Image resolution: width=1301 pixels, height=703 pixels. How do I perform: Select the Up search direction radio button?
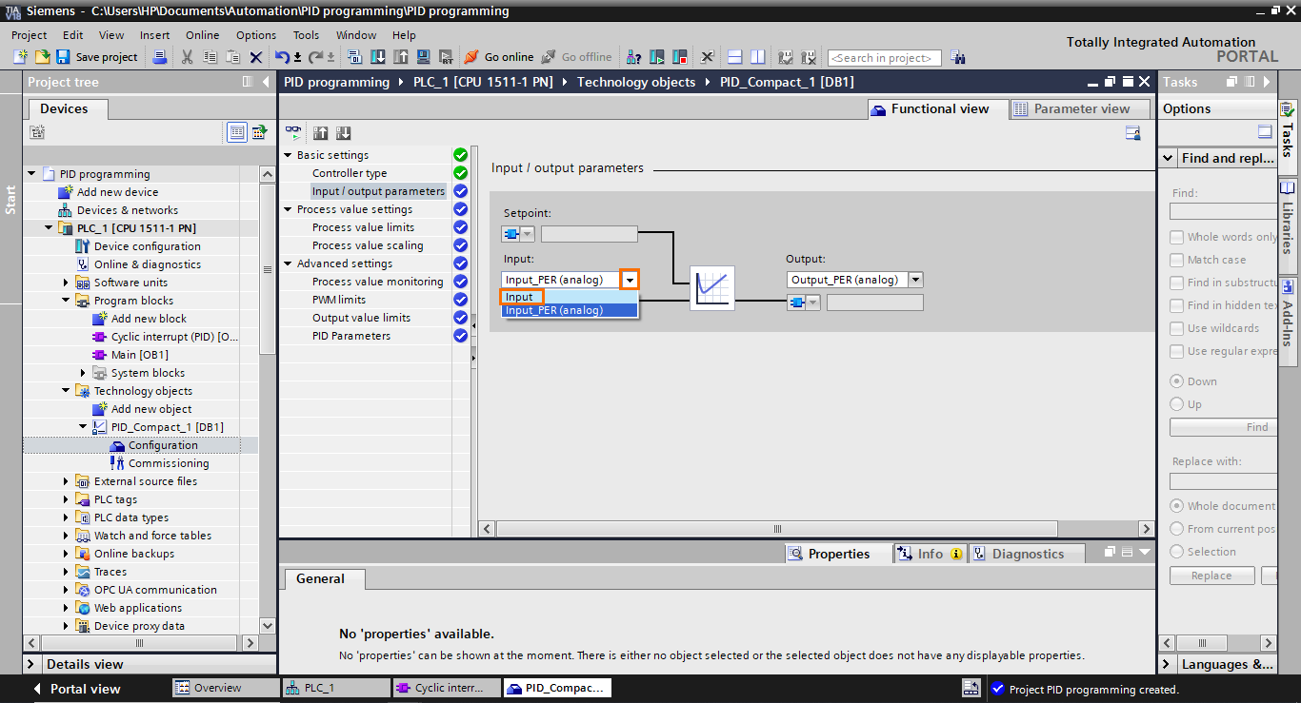(x=1175, y=403)
